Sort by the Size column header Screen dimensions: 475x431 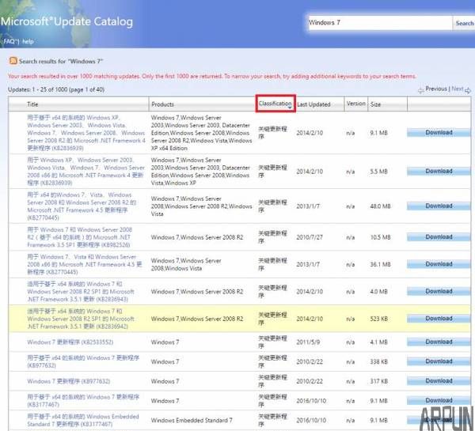click(x=375, y=104)
